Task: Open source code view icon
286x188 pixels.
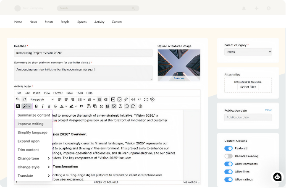Action: [139, 99]
